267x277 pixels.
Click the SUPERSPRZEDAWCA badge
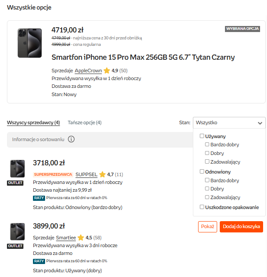pos(53,174)
